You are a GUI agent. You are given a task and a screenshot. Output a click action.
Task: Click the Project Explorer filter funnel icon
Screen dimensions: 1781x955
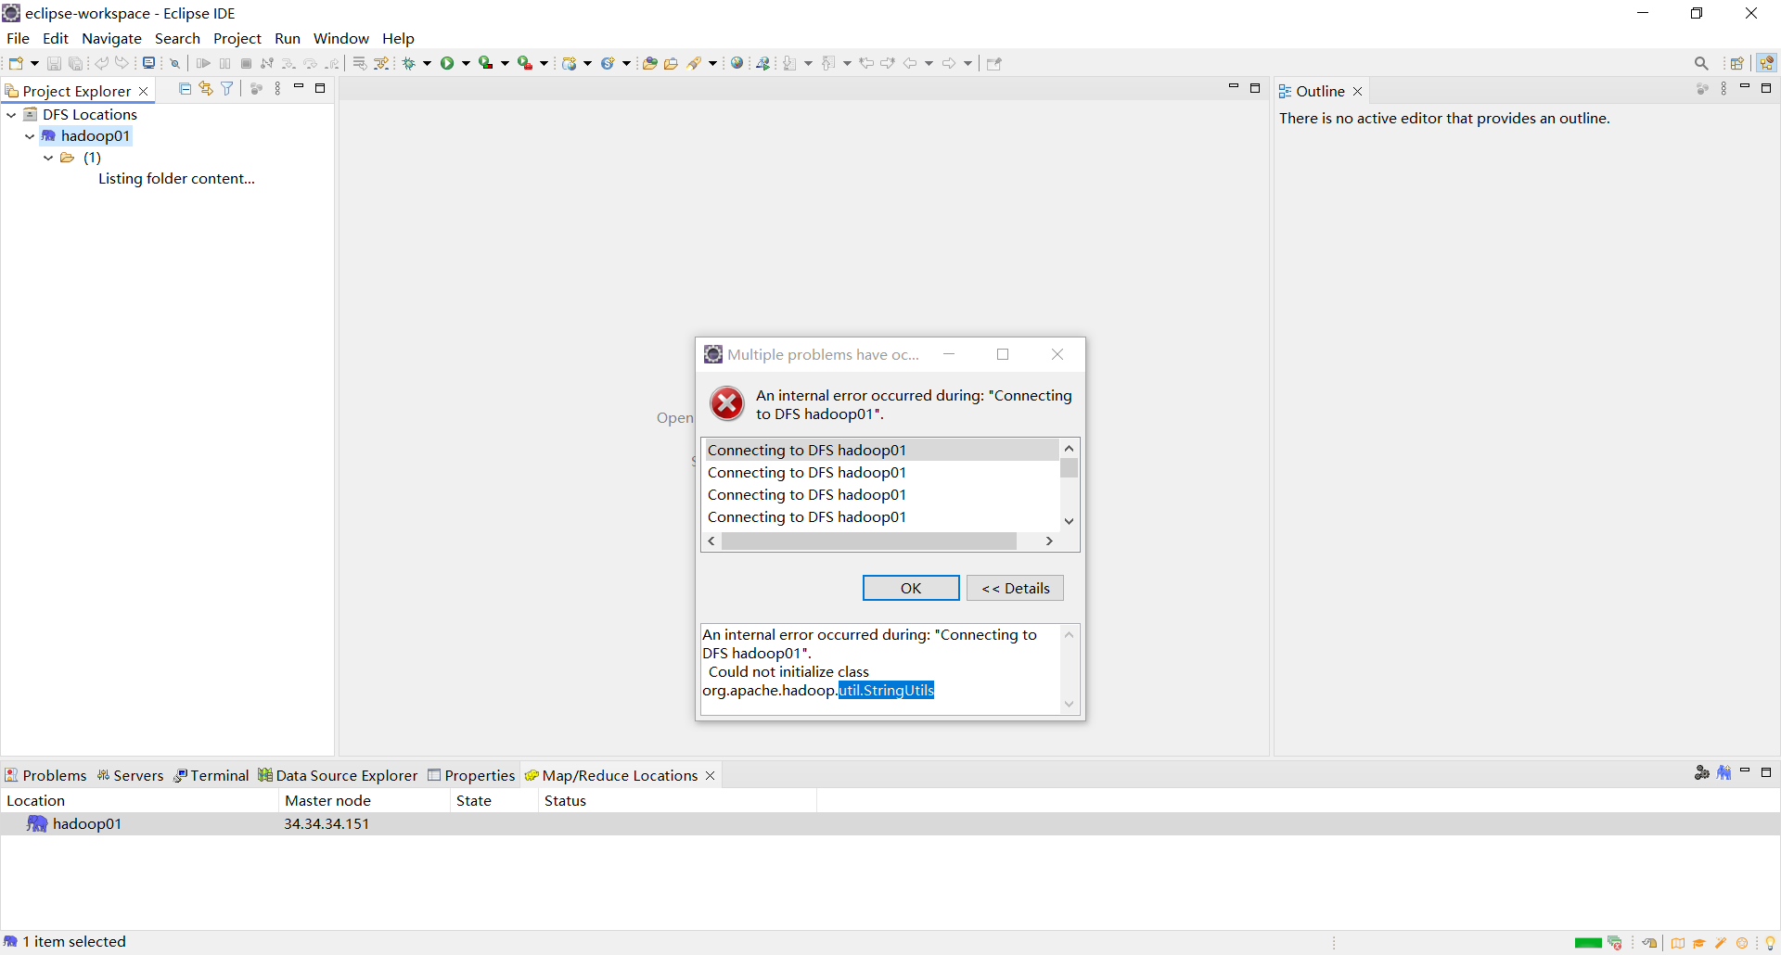pyautogui.click(x=226, y=88)
